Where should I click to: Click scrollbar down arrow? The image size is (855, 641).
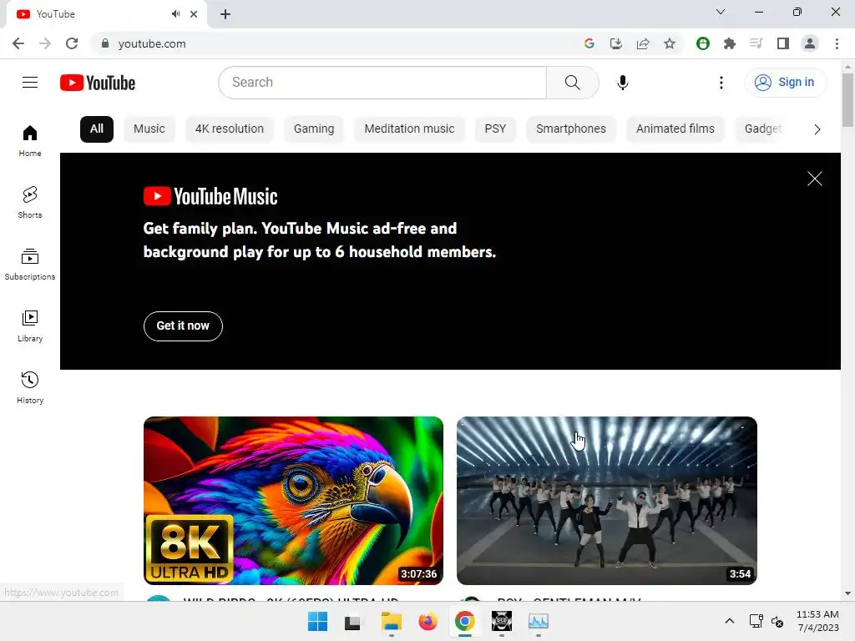point(847,593)
